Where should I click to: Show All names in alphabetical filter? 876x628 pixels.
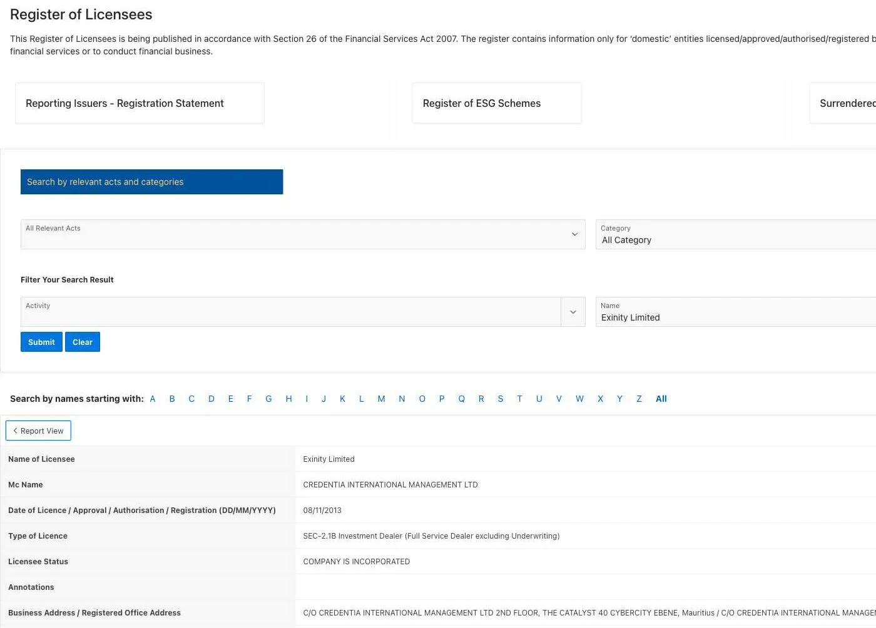(661, 399)
